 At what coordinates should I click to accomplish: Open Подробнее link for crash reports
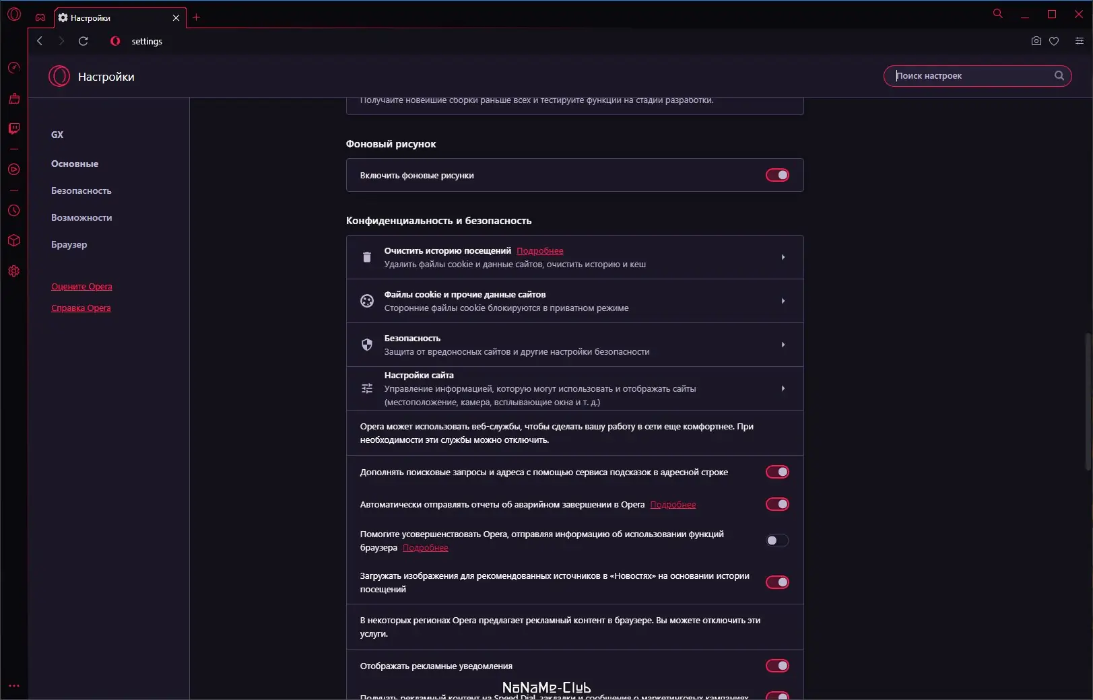[673, 504]
